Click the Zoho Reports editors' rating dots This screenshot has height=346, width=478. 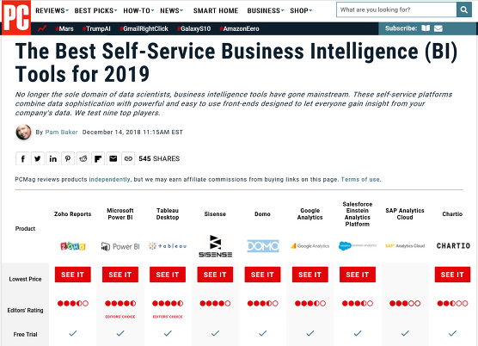pos(73,303)
